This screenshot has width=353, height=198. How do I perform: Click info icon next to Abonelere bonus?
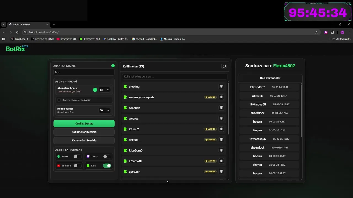pyautogui.click(x=95, y=90)
